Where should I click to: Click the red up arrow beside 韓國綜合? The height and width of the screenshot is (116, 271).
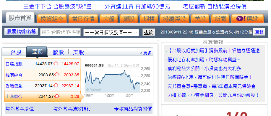(57, 74)
